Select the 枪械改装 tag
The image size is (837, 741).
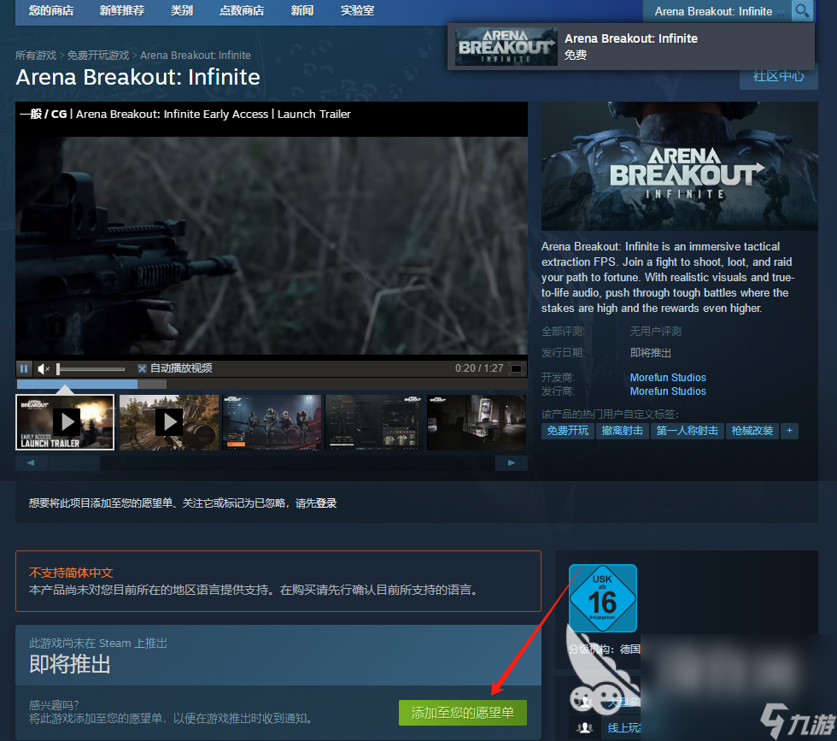point(752,431)
